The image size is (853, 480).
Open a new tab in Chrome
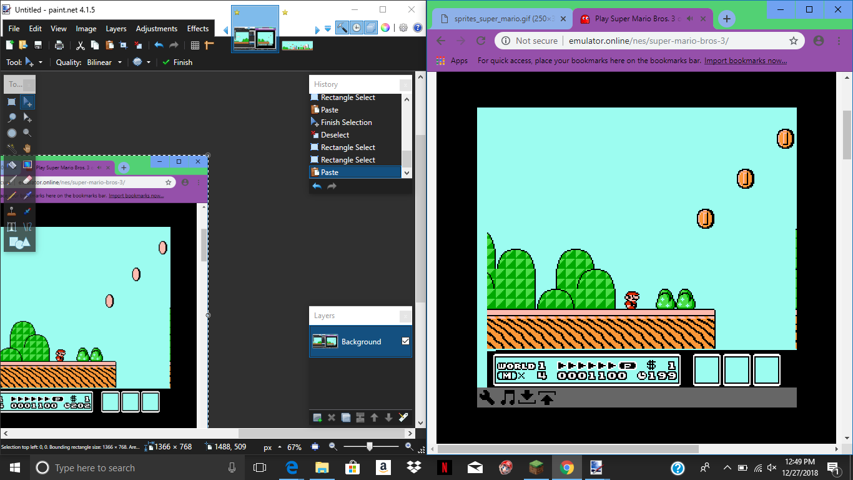[x=726, y=19]
